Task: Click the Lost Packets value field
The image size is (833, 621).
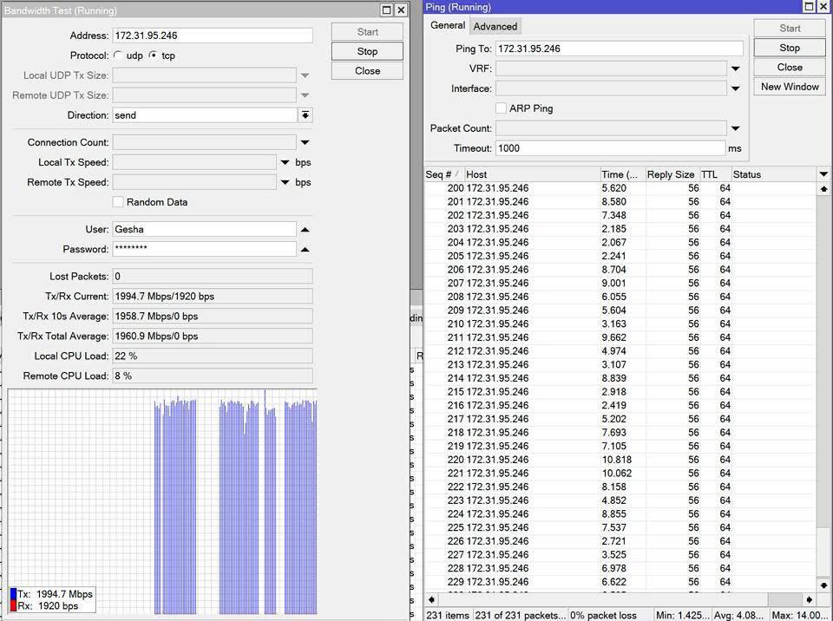Action: click(x=213, y=276)
